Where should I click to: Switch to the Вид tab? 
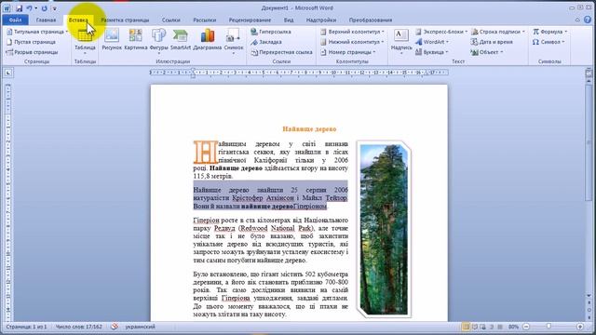[289, 20]
